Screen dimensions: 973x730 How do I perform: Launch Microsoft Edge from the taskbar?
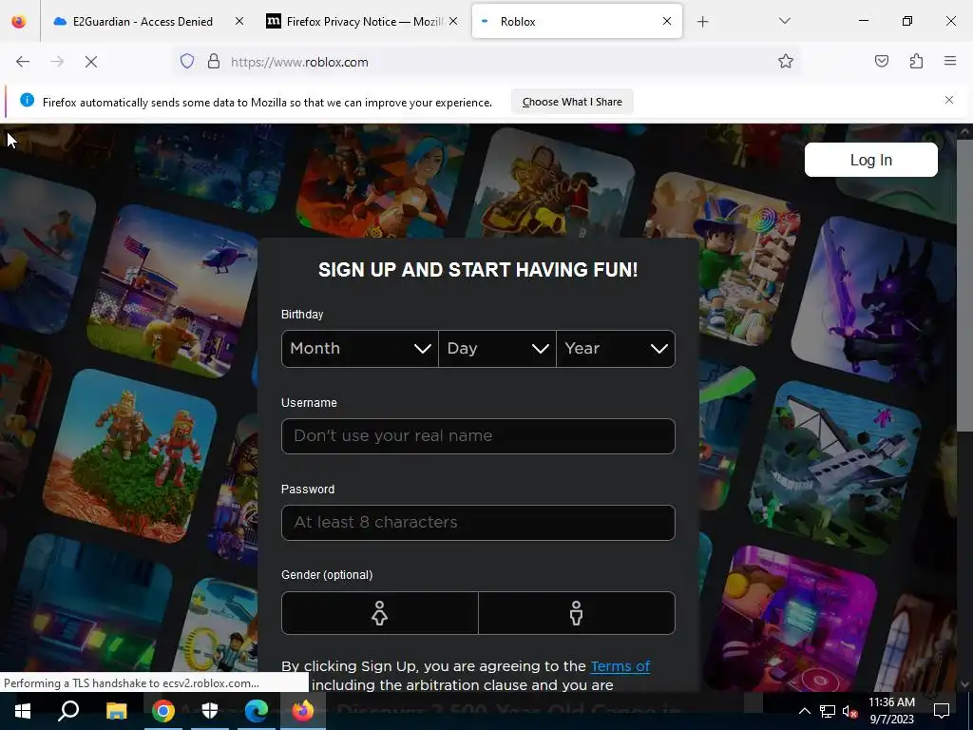click(257, 711)
